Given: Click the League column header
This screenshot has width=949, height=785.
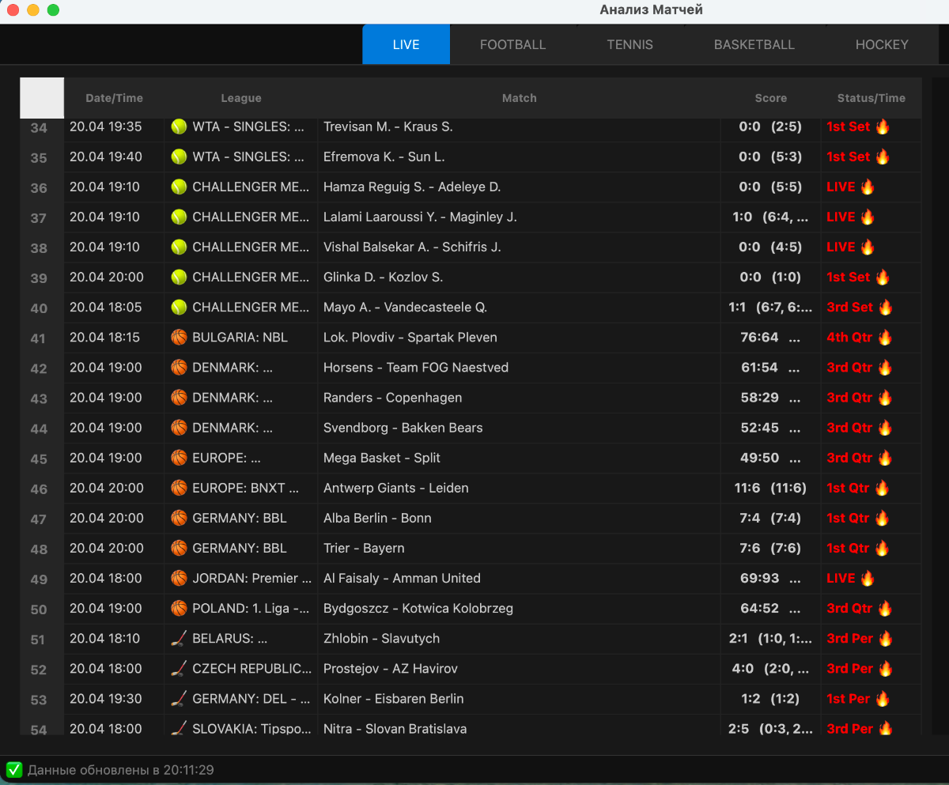Looking at the screenshot, I should (x=240, y=98).
